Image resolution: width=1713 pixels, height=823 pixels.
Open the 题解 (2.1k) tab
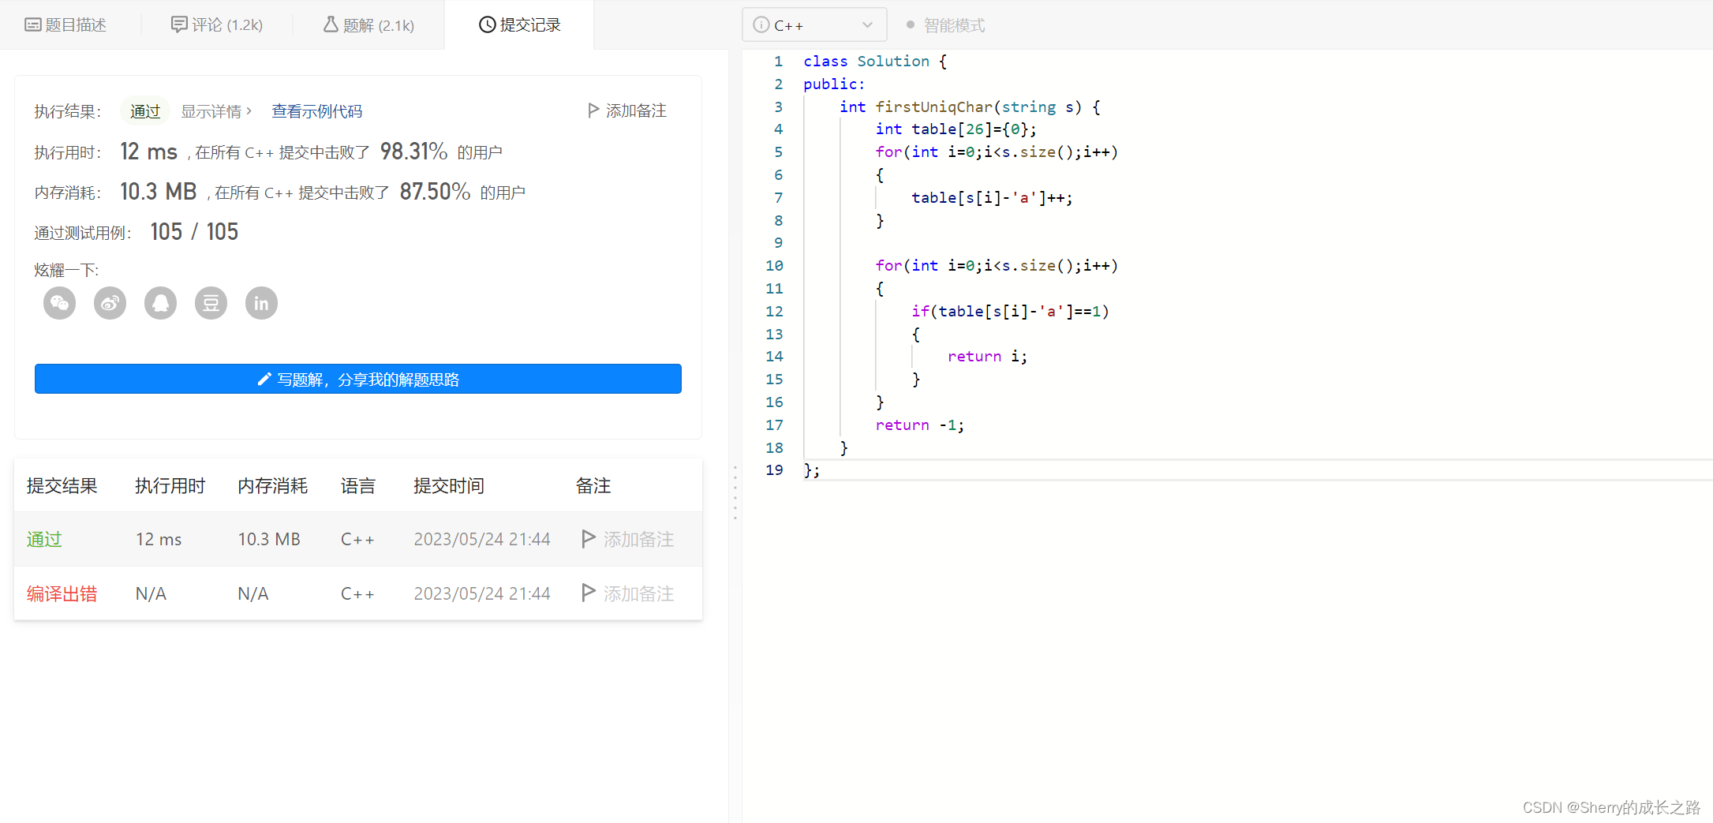[x=368, y=24]
